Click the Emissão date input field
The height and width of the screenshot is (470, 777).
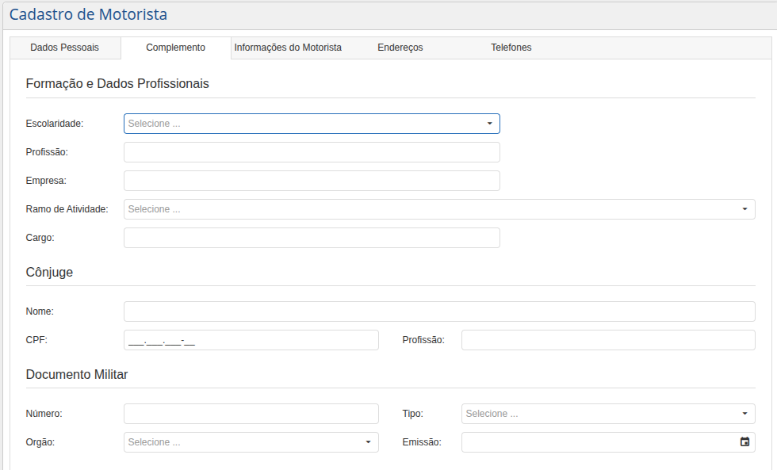(599, 442)
